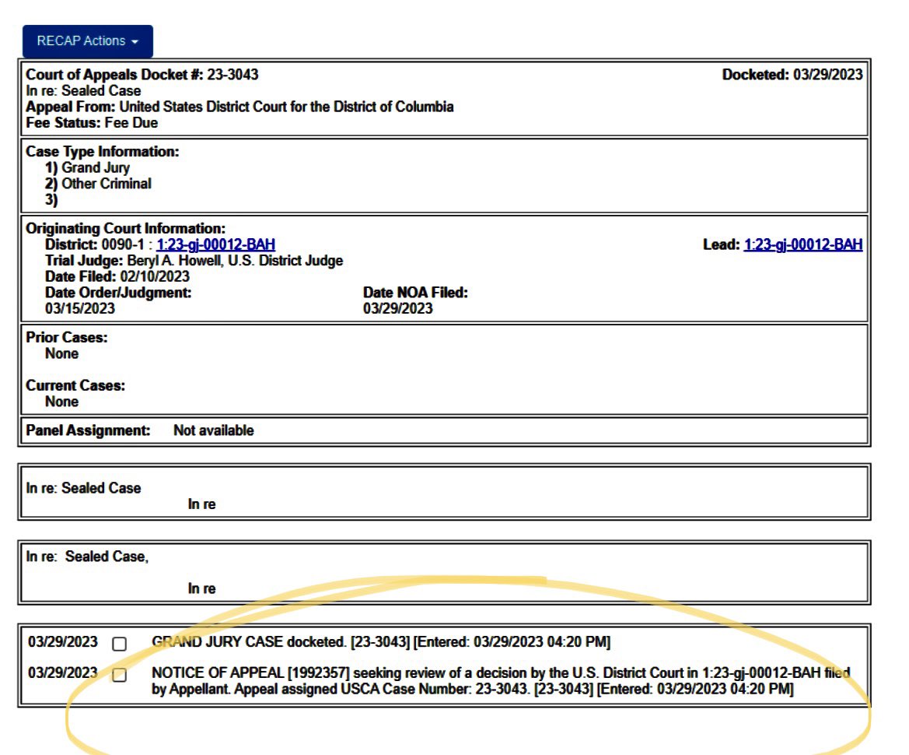Click the Date NOA Filed label
Image resolution: width=909 pixels, height=755 pixels.
[x=416, y=293]
